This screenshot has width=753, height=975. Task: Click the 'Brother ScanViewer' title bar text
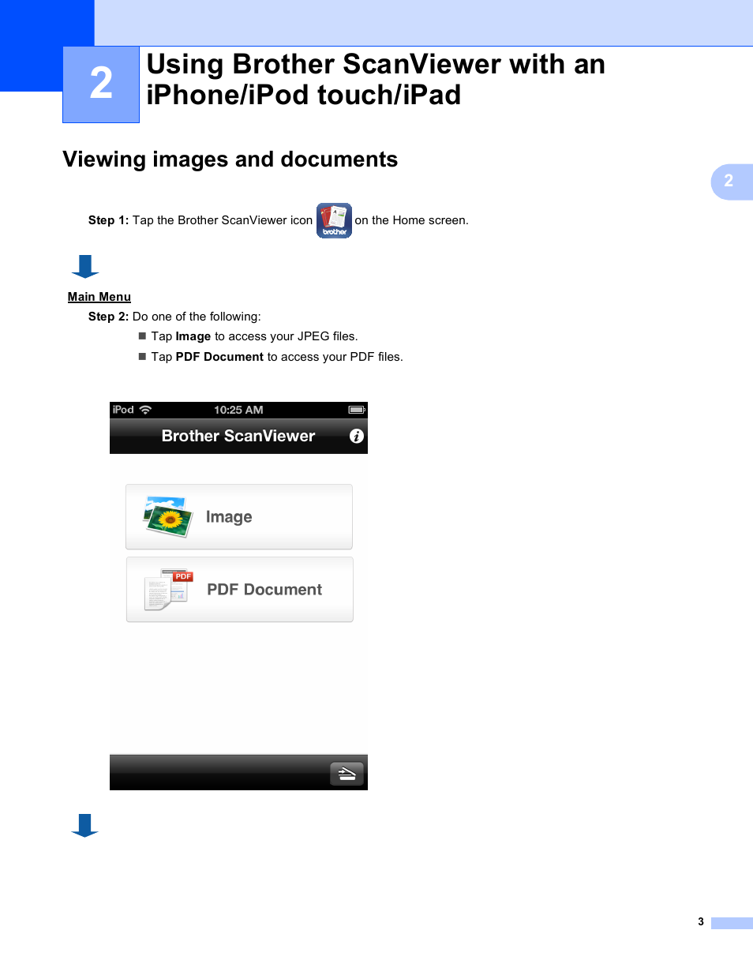pyautogui.click(x=238, y=436)
